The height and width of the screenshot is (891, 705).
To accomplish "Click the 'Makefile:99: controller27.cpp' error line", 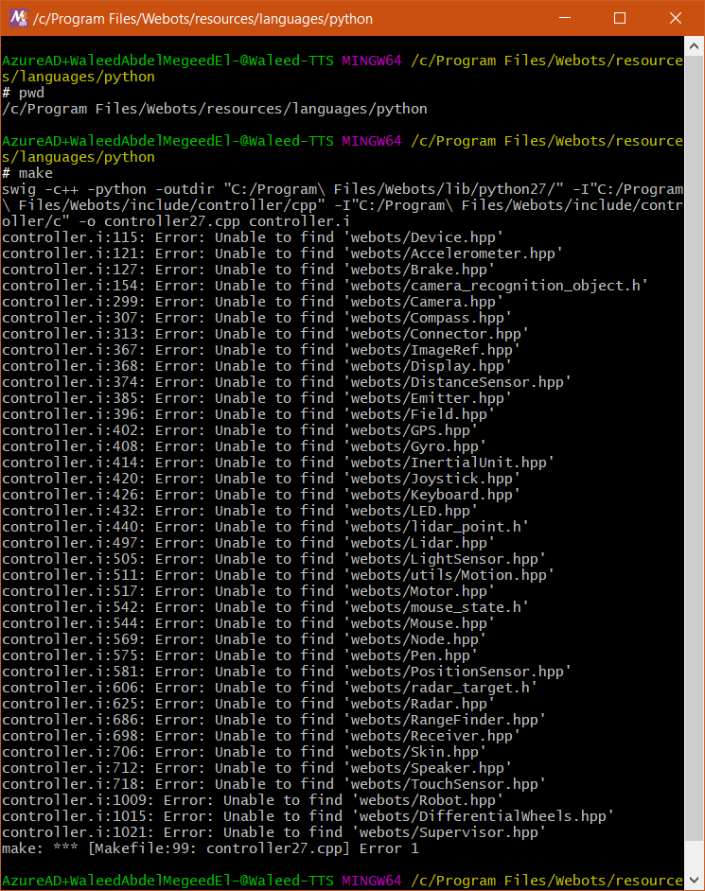I will tap(210, 847).
